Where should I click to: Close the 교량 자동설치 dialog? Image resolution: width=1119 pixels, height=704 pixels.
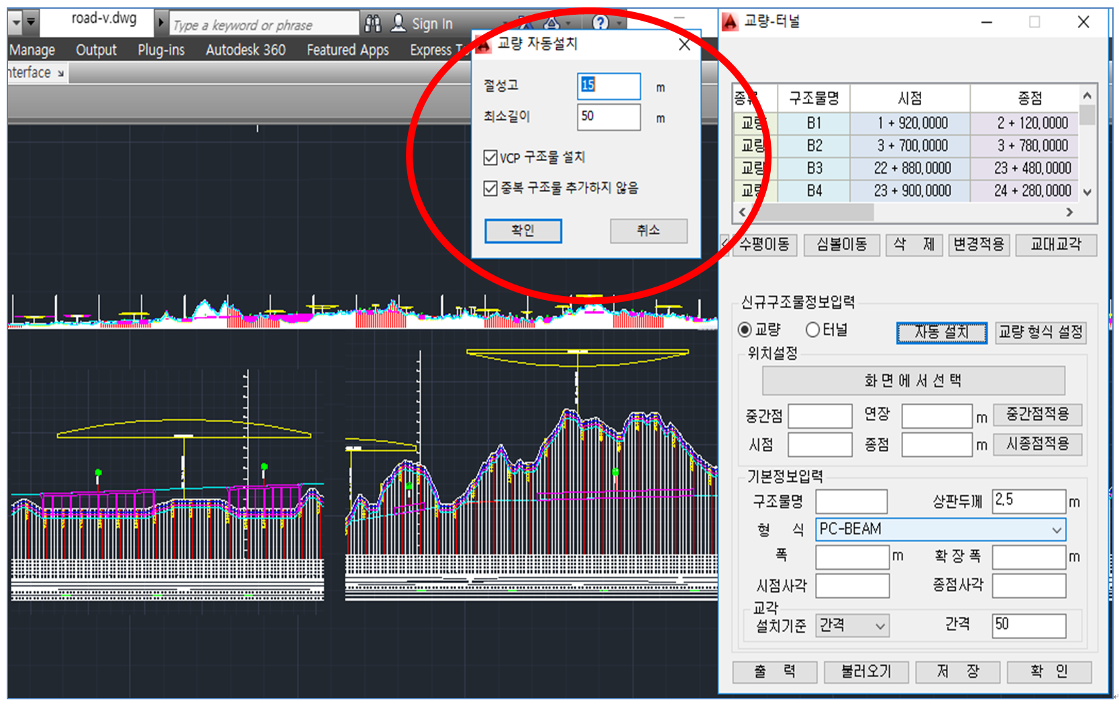pyautogui.click(x=684, y=45)
